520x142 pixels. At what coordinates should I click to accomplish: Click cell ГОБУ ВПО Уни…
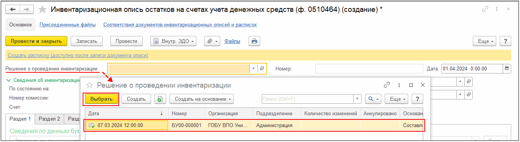[229, 125]
